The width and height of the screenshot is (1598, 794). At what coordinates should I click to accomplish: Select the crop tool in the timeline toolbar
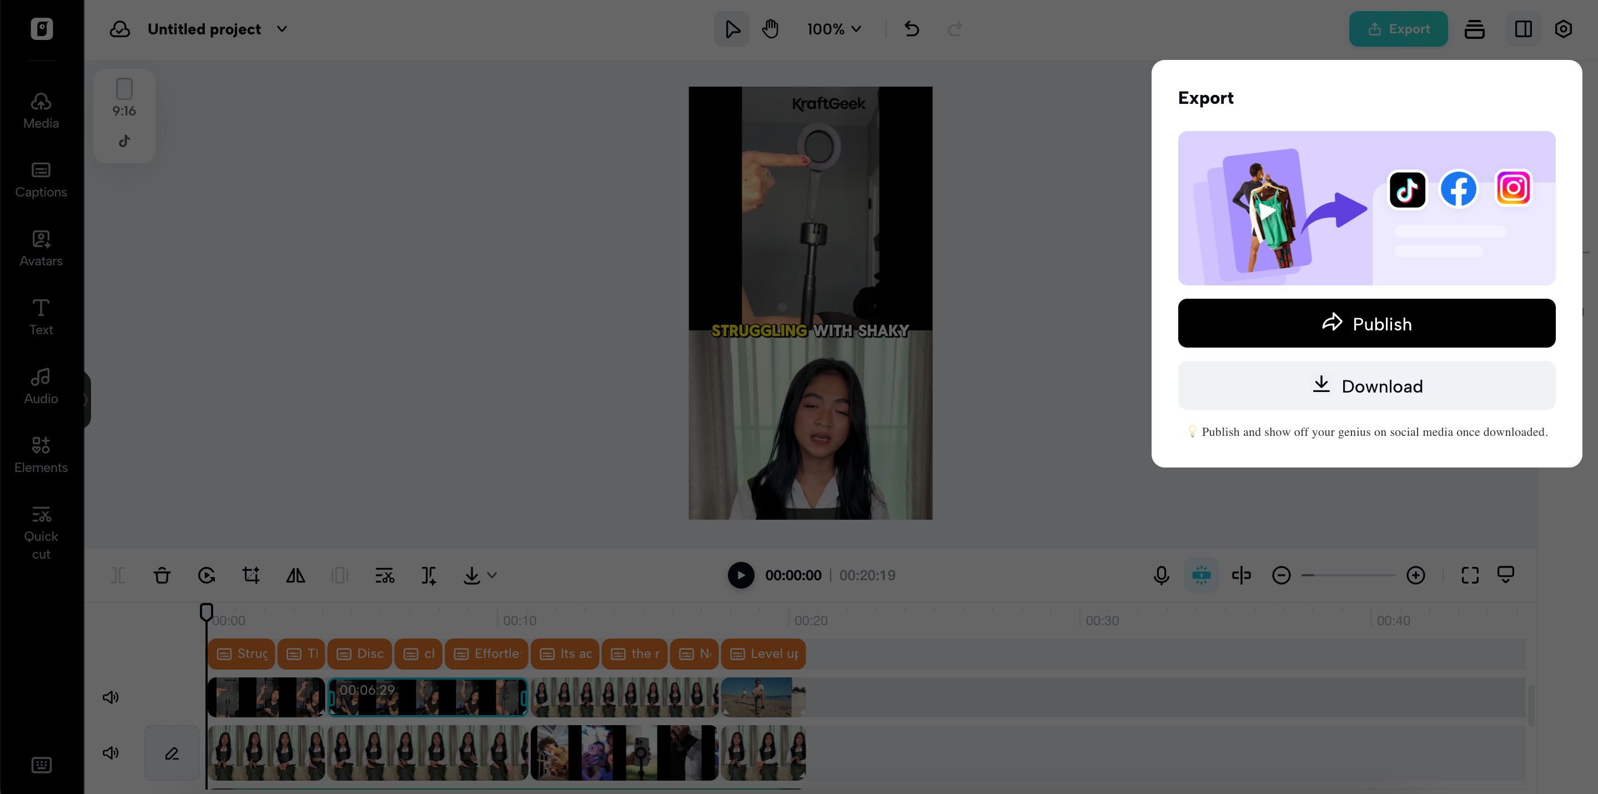tap(250, 575)
